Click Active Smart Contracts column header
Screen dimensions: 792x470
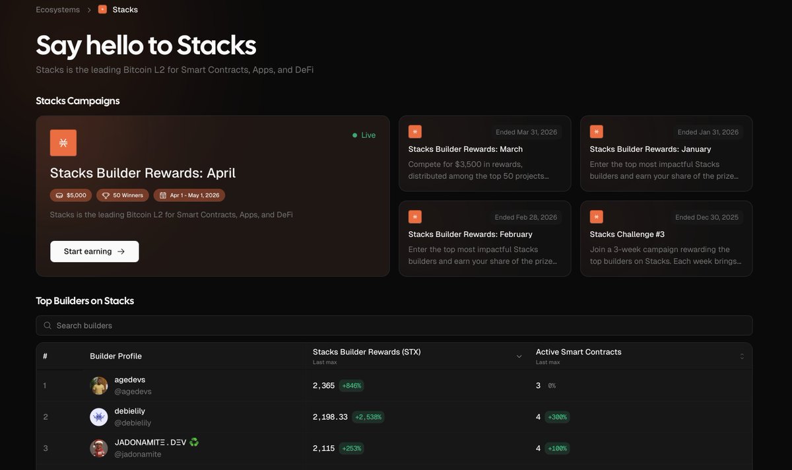[578, 352]
